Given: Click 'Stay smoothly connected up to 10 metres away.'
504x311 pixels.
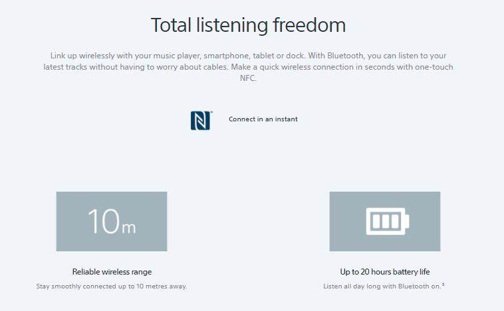Looking at the screenshot, I should click(112, 286).
